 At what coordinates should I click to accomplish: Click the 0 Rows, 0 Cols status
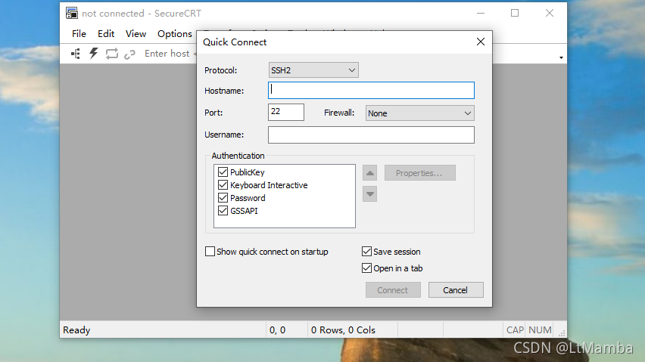click(x=343, y=330)
